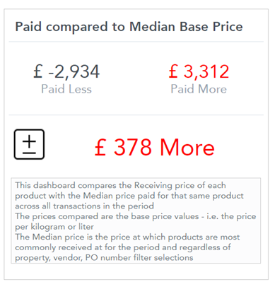Click the line 'This dashboard compares the Receiving price'
The image size is (275, 282).
[x=120, y=185]
